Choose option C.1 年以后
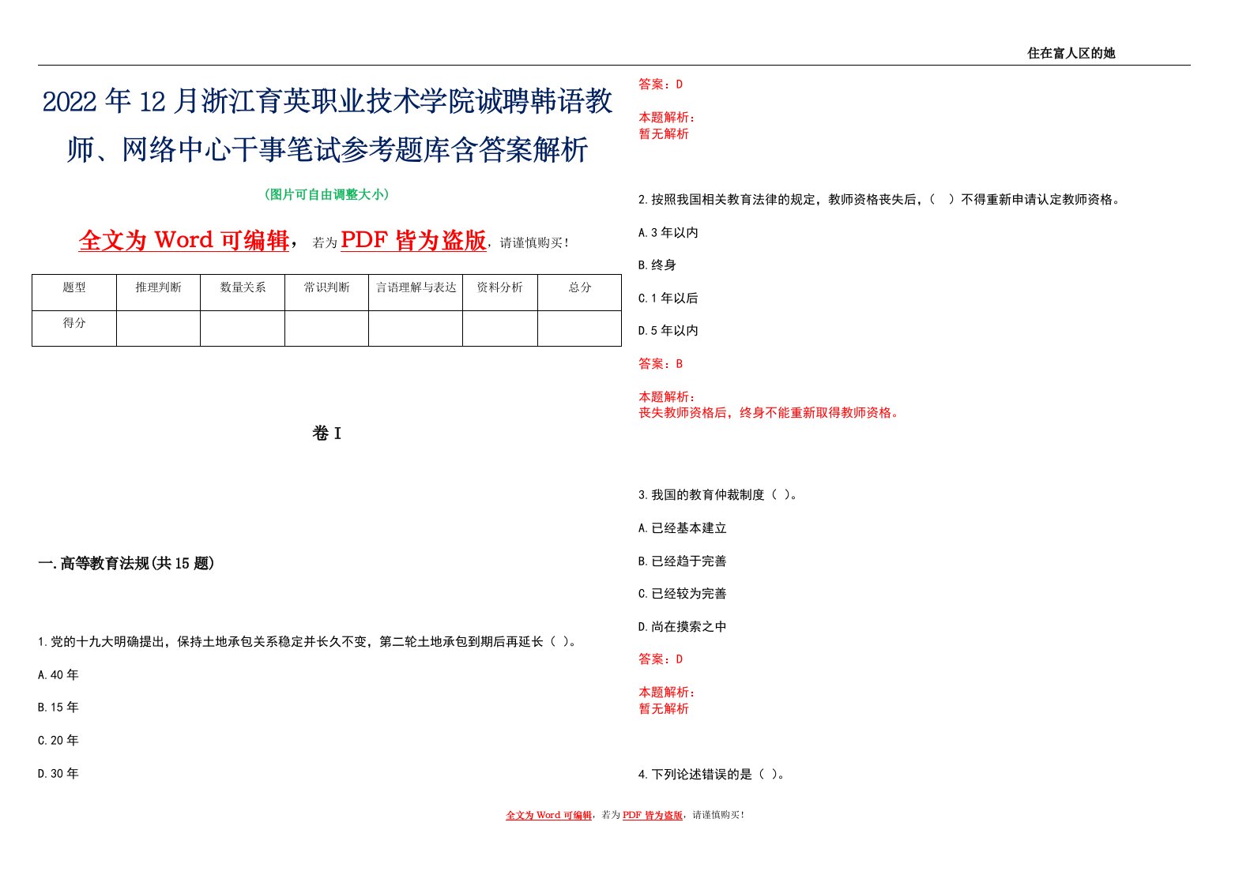1254x886 pixels. coord(668,298)
